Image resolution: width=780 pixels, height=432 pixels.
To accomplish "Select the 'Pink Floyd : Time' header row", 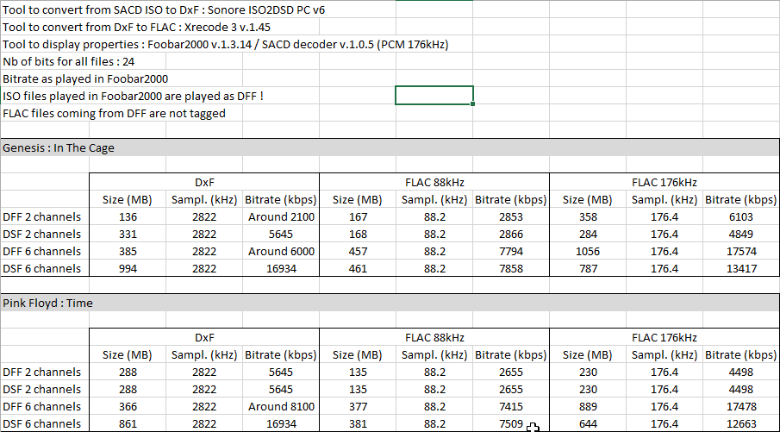I will click(390, 304).
